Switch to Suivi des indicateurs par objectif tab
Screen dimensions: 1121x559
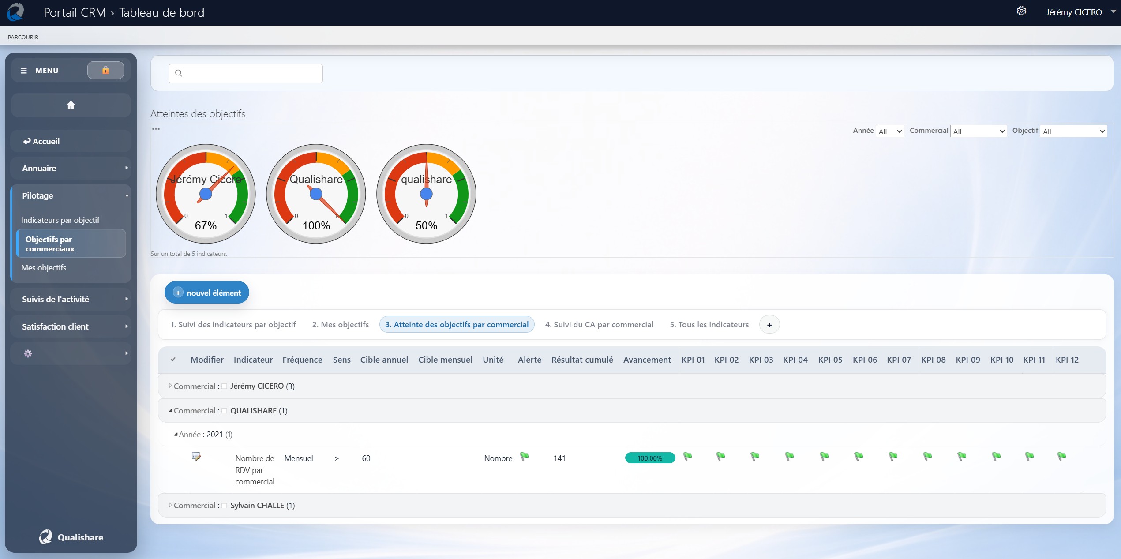click(x=233, y=324)
